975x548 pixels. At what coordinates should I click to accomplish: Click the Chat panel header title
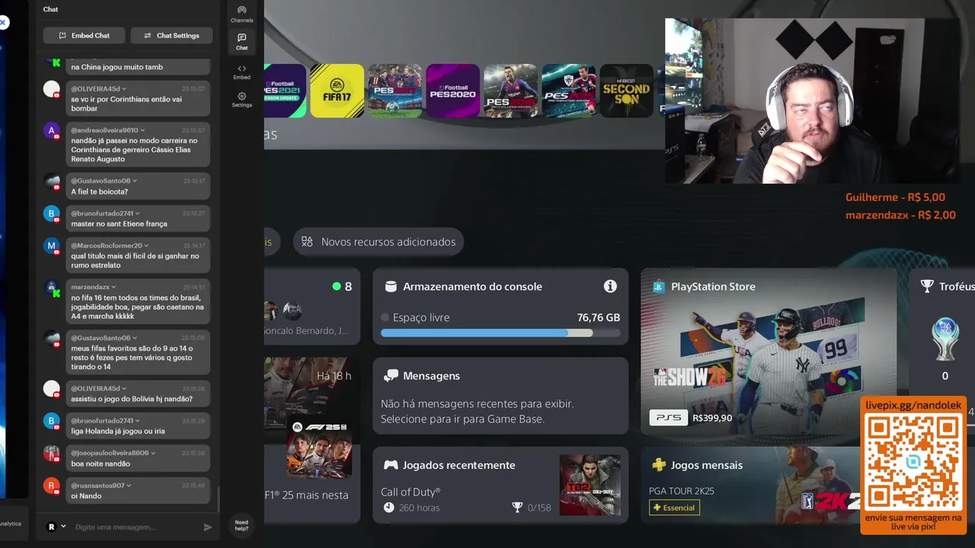(x=50, y=9)
